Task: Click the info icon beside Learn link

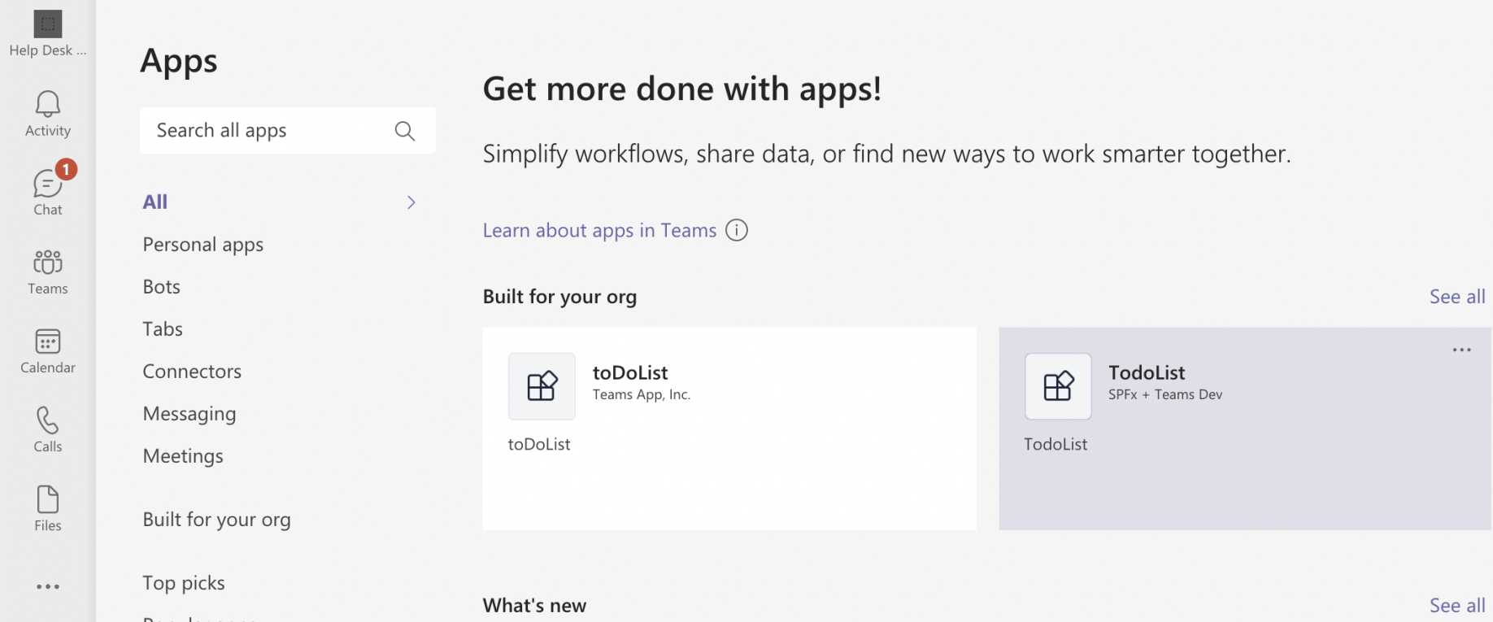Action: pyautogui.click(x=737, y=231)
